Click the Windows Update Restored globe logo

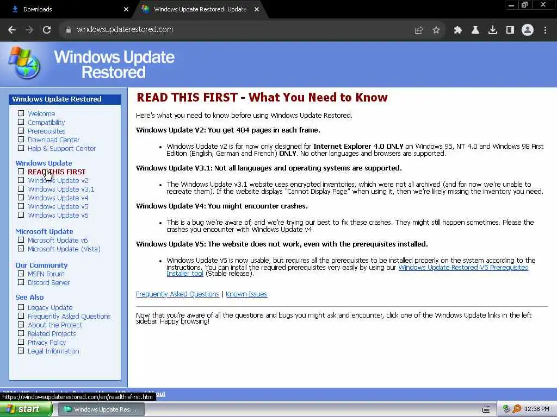tap(24, 62)
